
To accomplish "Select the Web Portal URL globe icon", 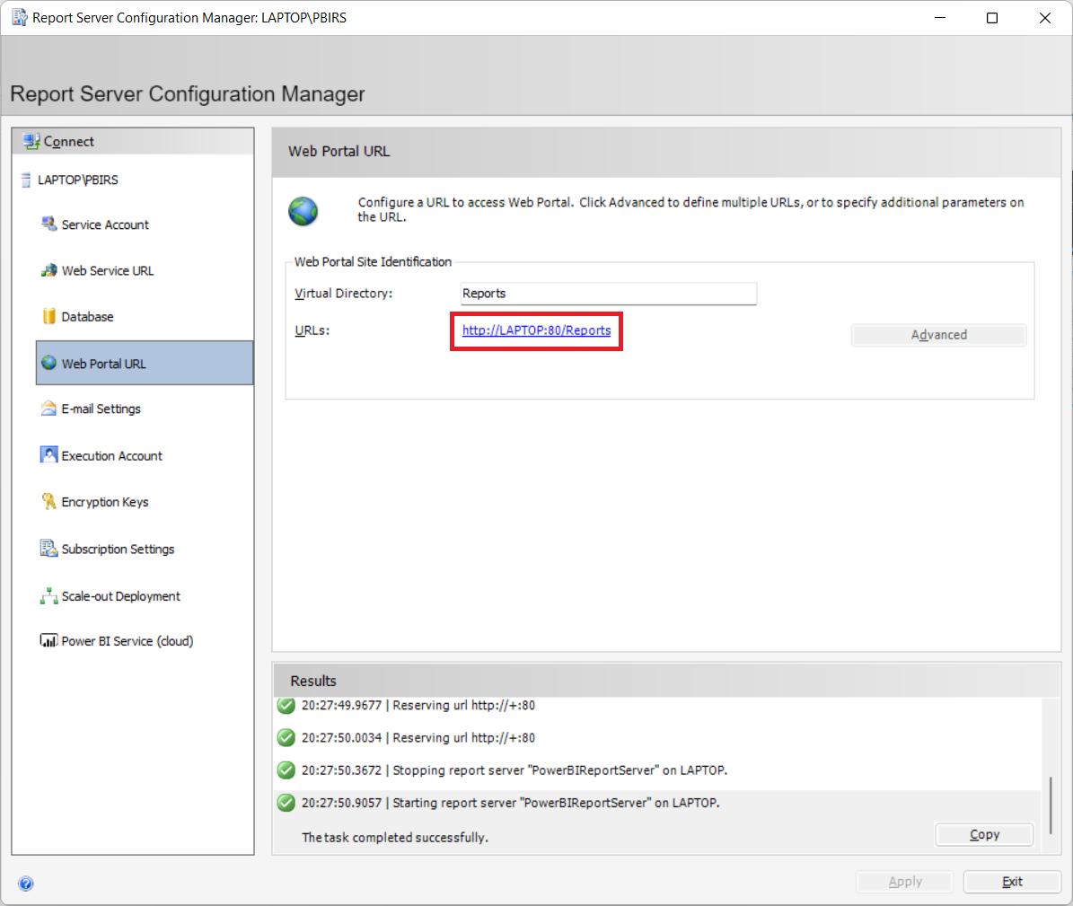I will [49, 362].
